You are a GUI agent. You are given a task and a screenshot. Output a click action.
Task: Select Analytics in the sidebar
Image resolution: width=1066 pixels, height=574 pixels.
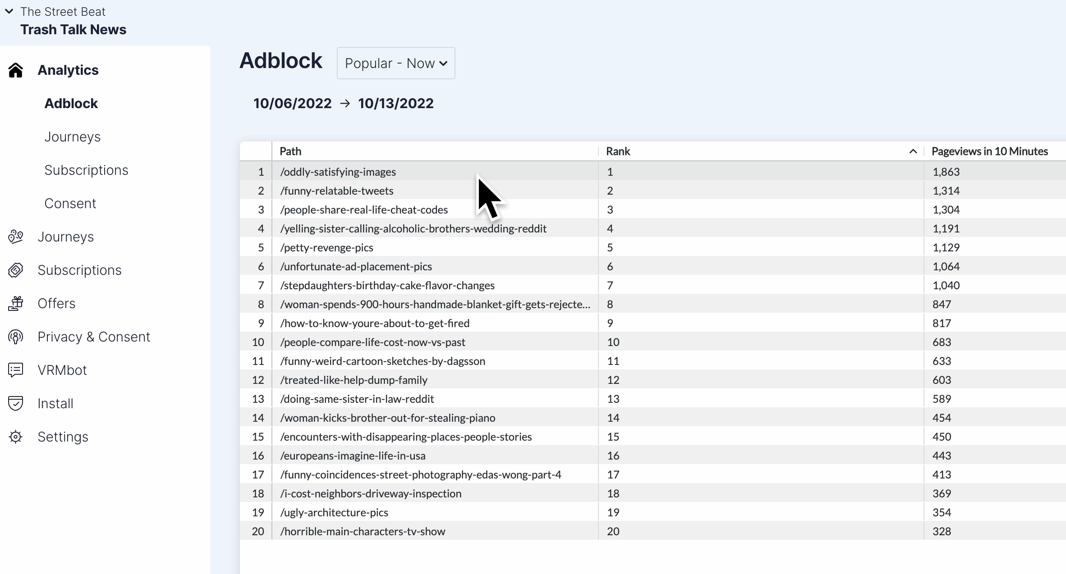tap(68, 70)
